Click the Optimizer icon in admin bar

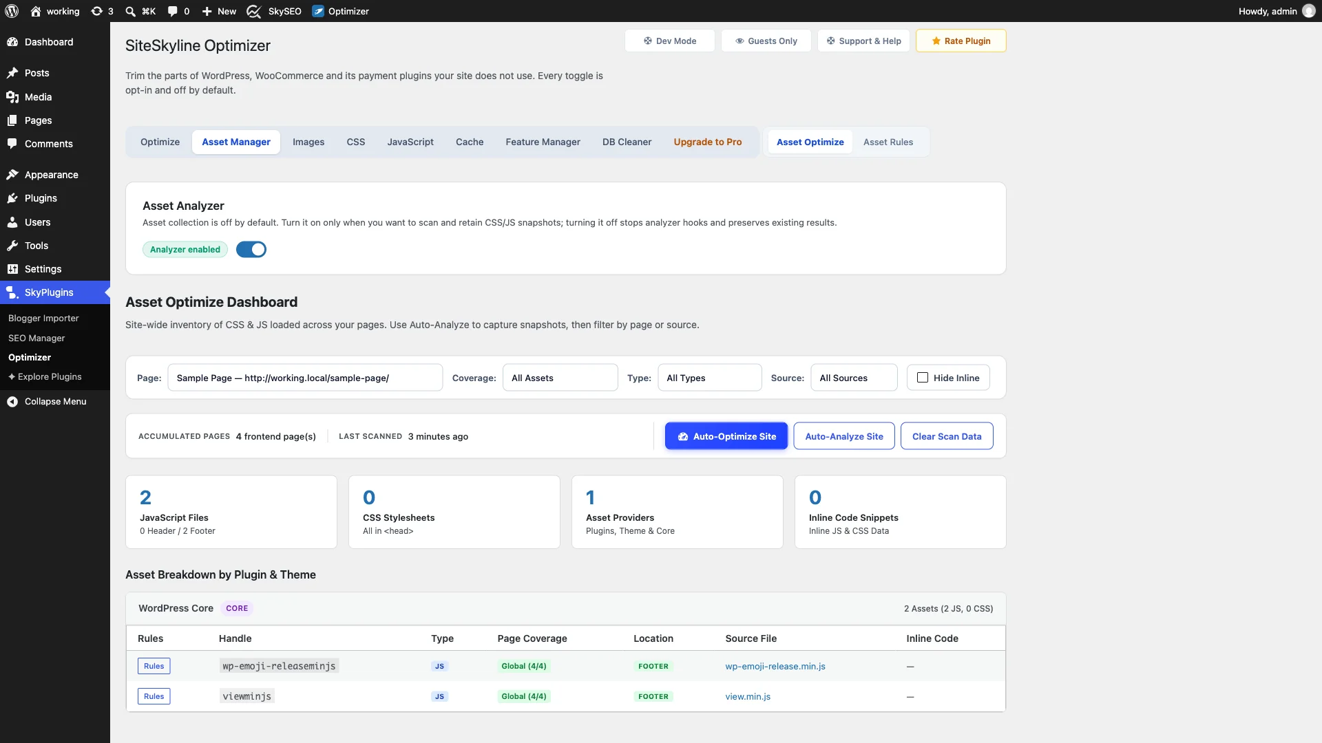click(x=318, y=11)
